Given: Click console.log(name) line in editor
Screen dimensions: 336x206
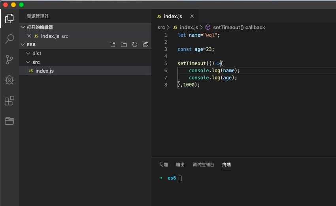Looking at the screenshot, I should tap(214, 70).
